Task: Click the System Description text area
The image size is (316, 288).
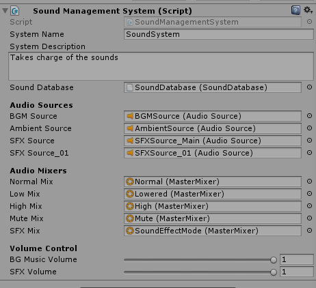Action: (x=161, y=66)
